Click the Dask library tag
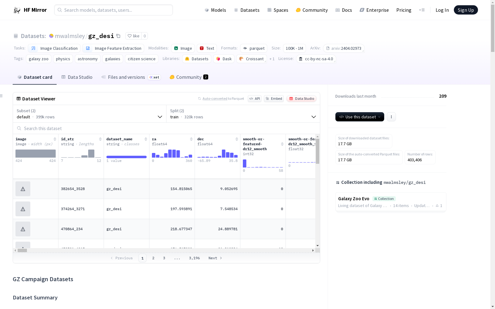This screenshot has width=495, height=309. 224,59
